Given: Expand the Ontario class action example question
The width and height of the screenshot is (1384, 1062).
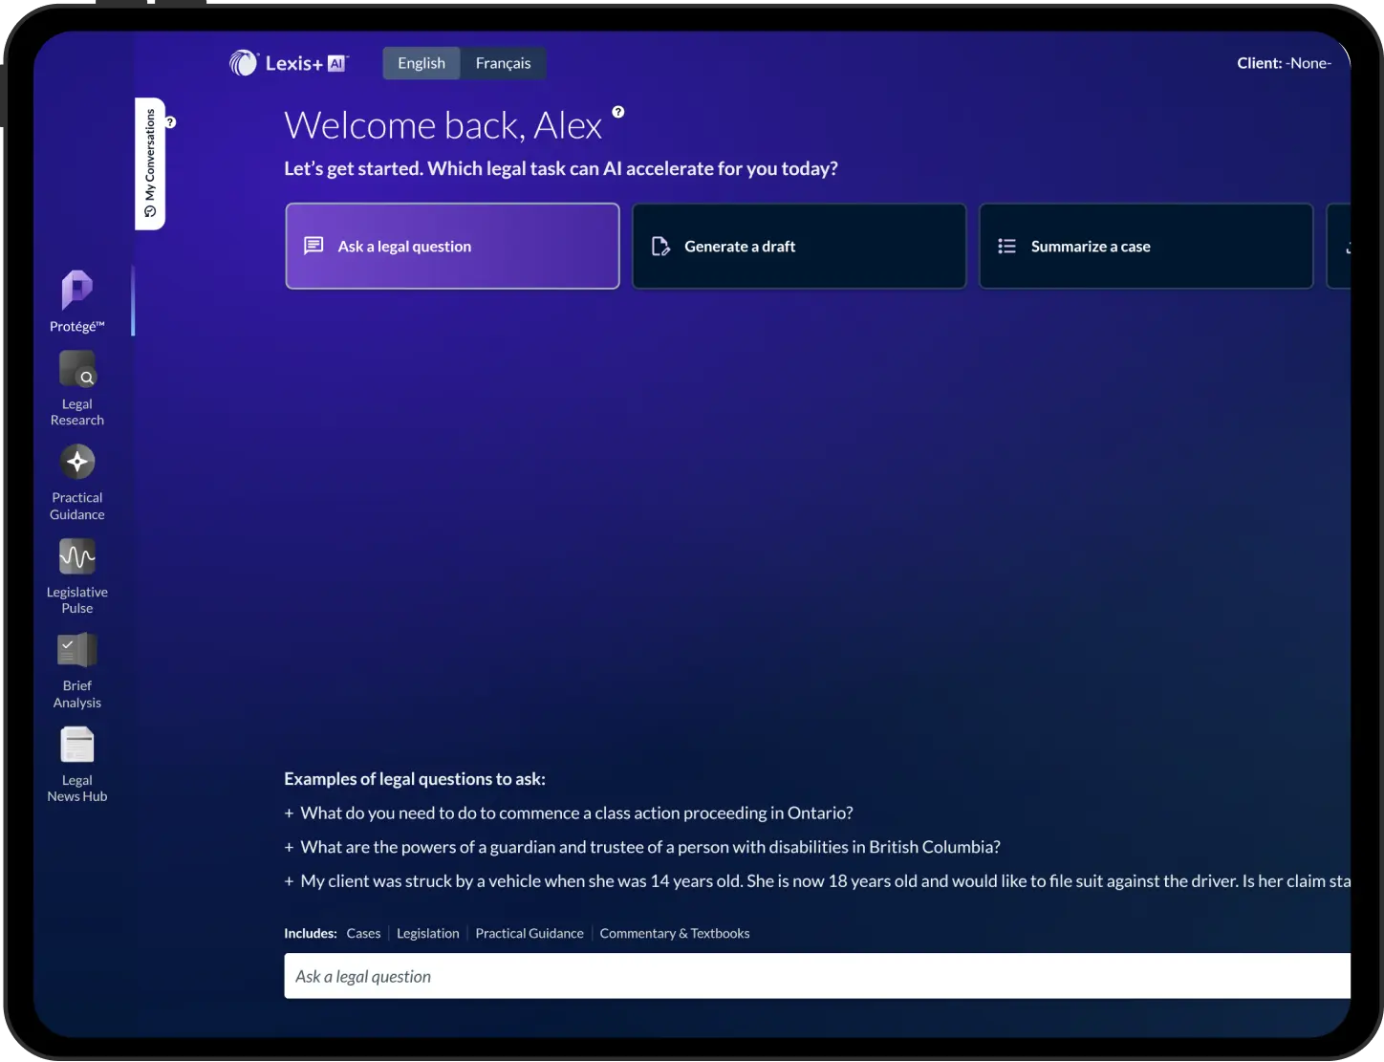Looking at the screenshot, I should 575,813.
